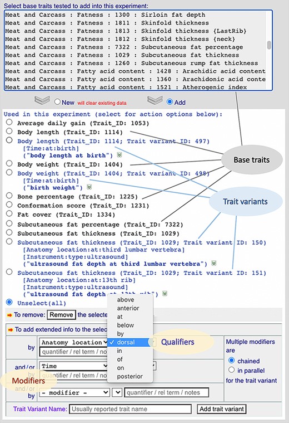289x423 pixels.
Task: Select "1811 : Skinfold thickness" list row
Action: coord(135,23)
